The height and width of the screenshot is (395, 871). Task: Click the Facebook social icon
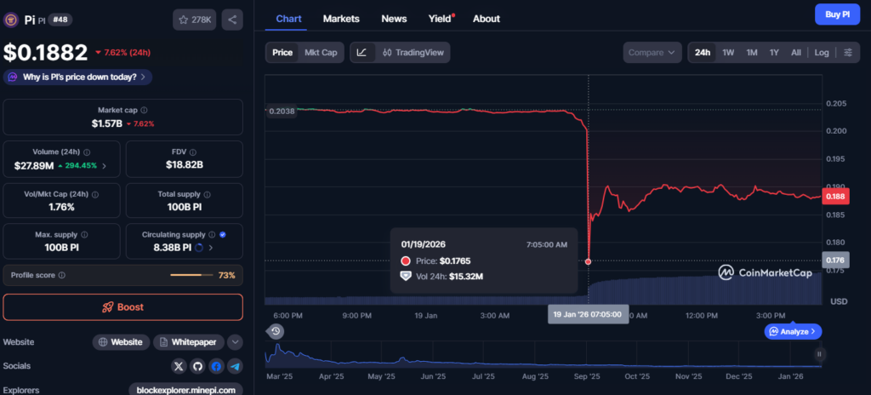[216, 366]
